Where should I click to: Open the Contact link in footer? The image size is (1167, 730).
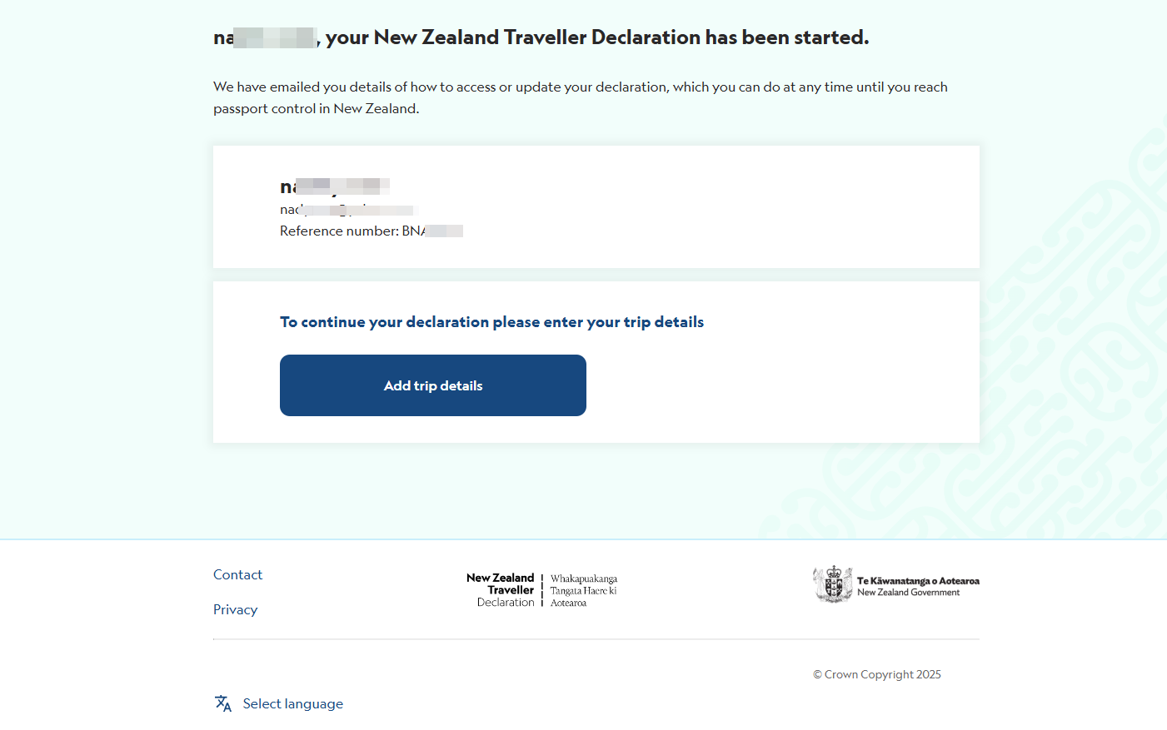(237, 574)
